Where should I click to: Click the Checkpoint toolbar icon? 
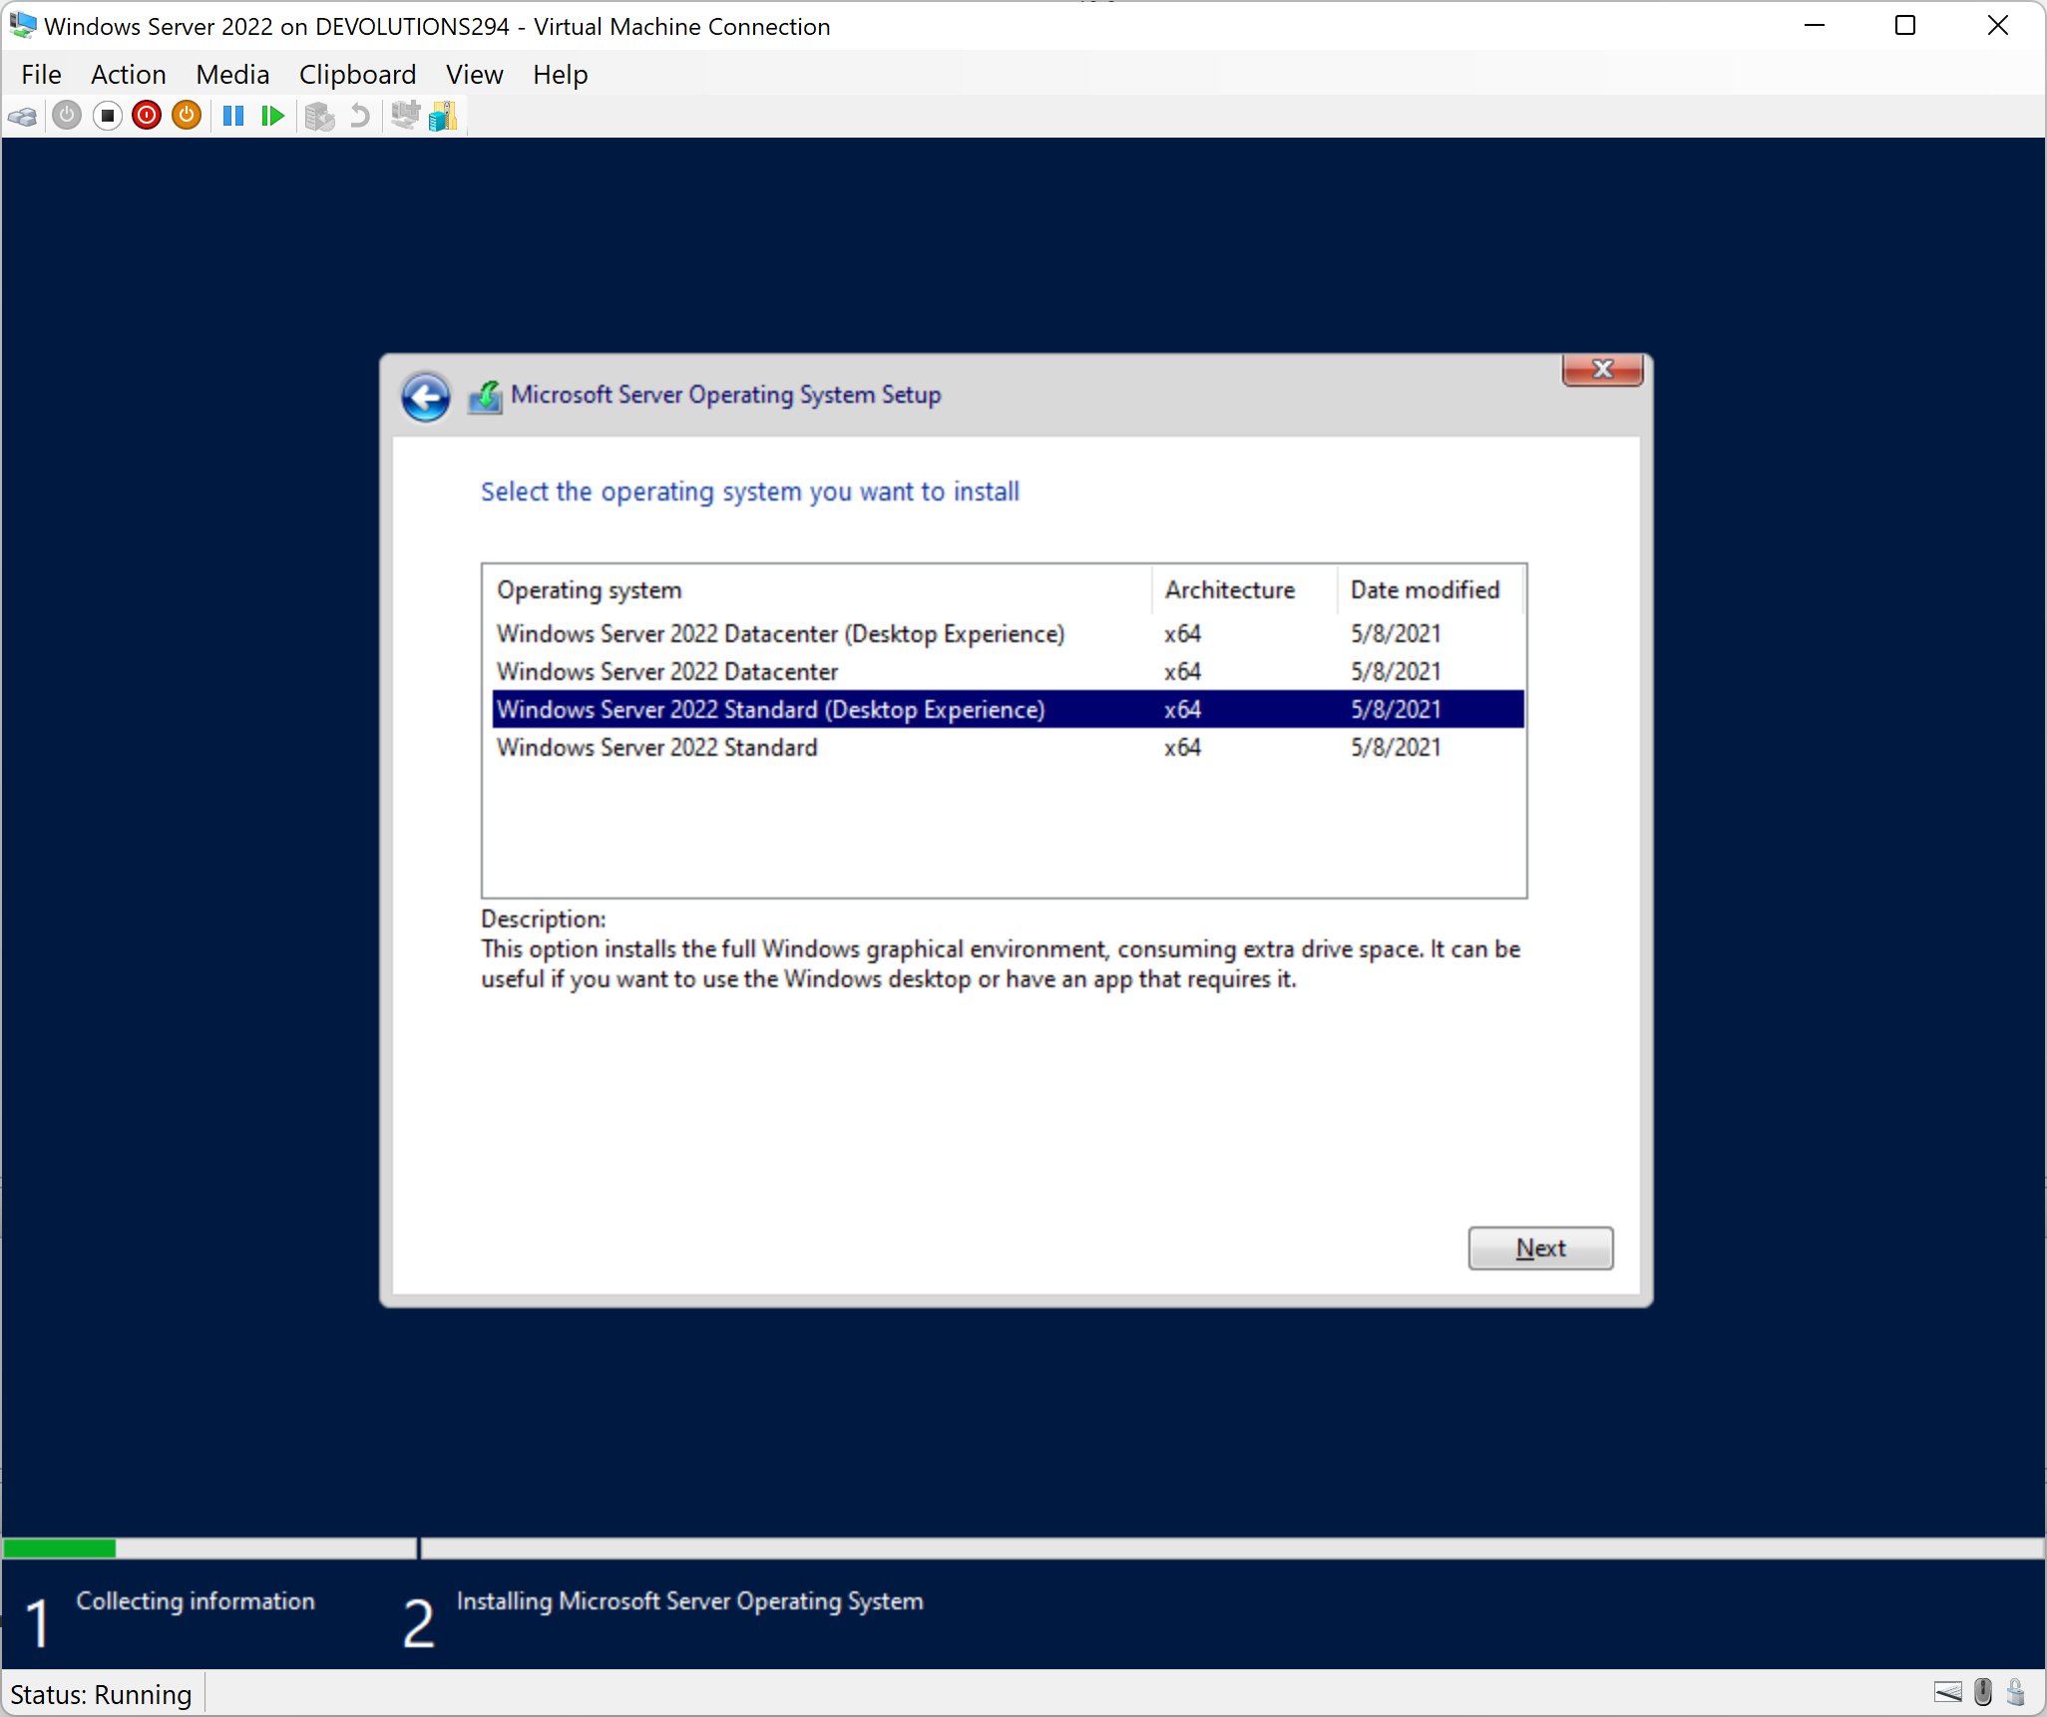click(x=319, y=117)
